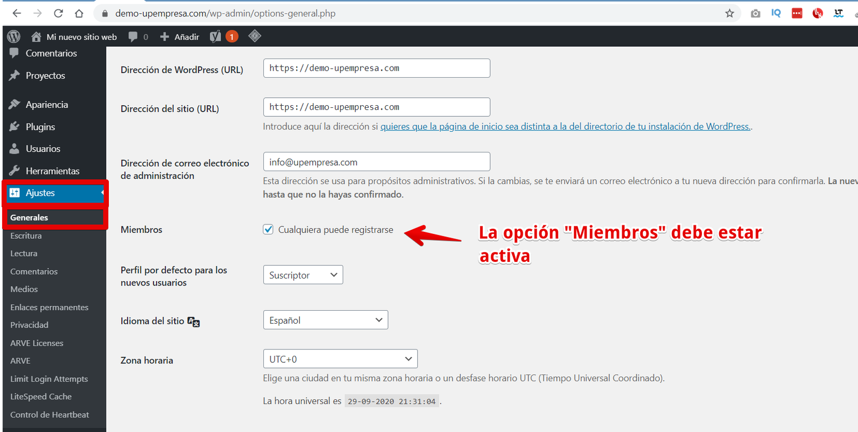Open Yoast notification badge showing 1

pos(232,36)
